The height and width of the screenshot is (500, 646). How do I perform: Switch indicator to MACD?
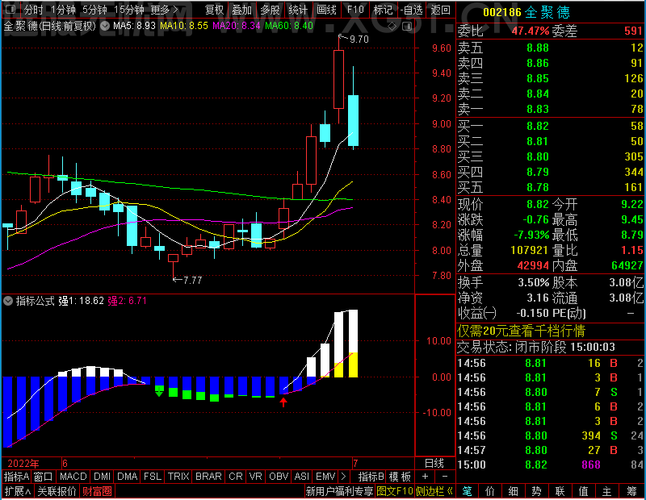[73, 477]
